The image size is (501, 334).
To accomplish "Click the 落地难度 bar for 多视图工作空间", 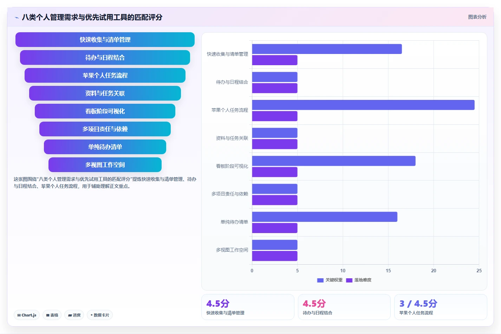I will pyautogui.click(x=275, y=256).
